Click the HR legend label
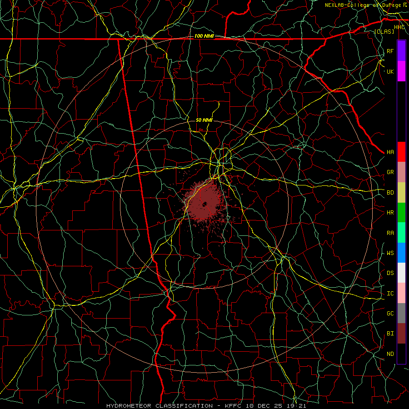The width and height of the screenshot is (409, 409). click(390, 213)
